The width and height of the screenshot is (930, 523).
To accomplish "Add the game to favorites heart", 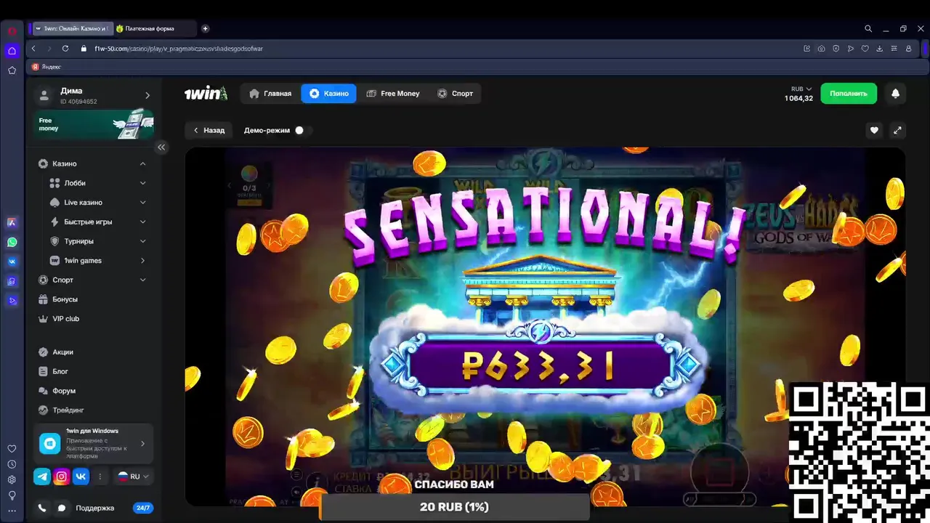I will coord(874,130).
